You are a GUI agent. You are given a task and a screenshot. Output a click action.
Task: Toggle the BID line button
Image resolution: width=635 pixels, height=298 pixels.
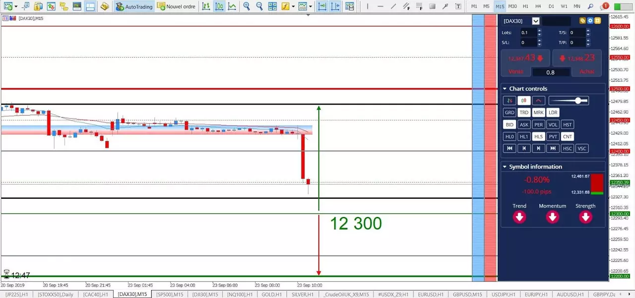[x=509, y=124]
